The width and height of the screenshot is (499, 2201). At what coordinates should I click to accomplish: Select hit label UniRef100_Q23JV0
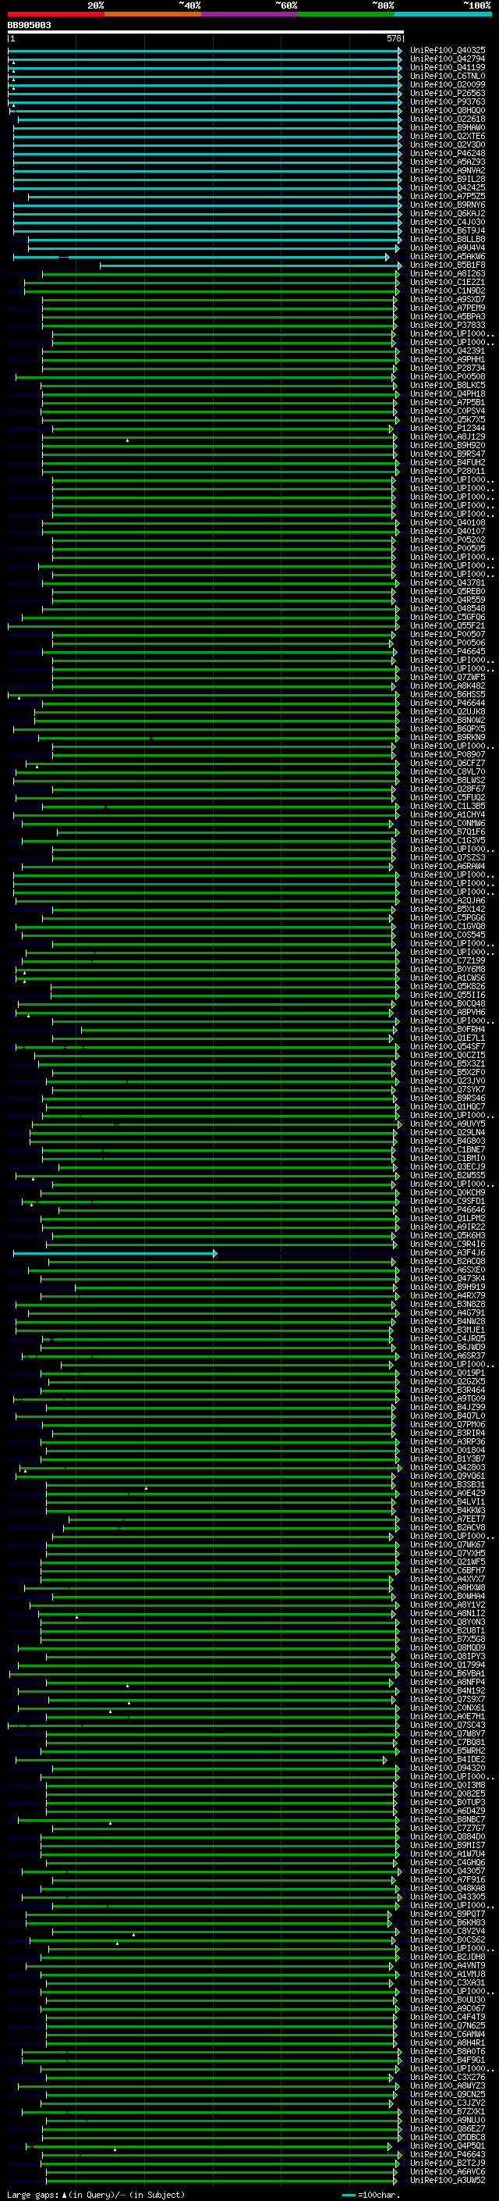pyautogui.click(x=448, y=1081)
